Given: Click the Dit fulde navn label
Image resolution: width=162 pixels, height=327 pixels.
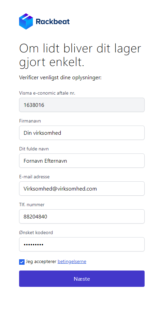Looking at the screenshot, I should coord(34,149).
